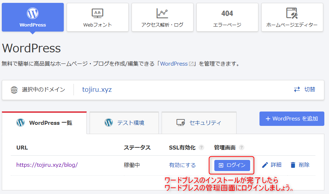Screen dimensions: 329x194
Task: Click the globe www icon beside 選択中のドメイン
Action: [x=14, y=90]
